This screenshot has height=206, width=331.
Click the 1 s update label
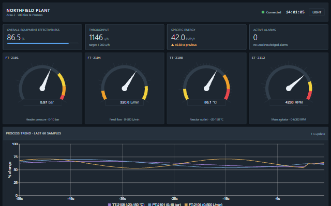tap(318, 134)
